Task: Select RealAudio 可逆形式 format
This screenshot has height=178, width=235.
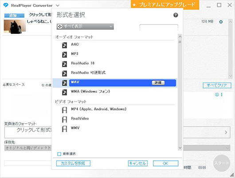Action: click(88, 73)
